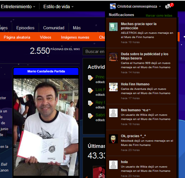Click the edit pencil icon next to 'Rey'
The image size is (185, 178).
91,103
